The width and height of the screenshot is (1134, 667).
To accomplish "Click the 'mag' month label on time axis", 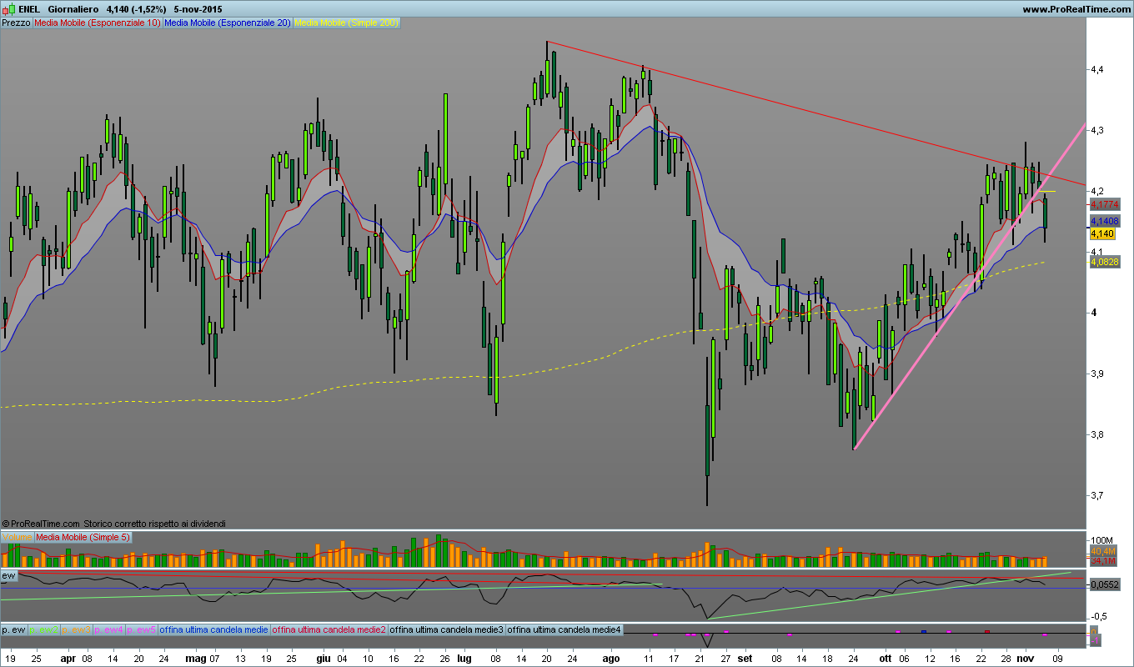I will point(195,659).
